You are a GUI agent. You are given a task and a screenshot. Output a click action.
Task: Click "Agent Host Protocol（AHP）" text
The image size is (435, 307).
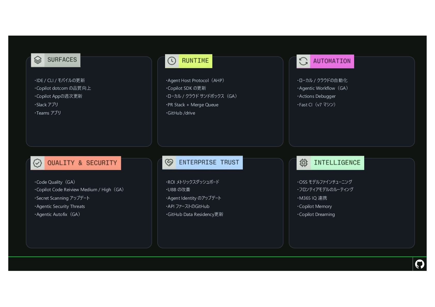pyautogui.click(x=196, y=80)
